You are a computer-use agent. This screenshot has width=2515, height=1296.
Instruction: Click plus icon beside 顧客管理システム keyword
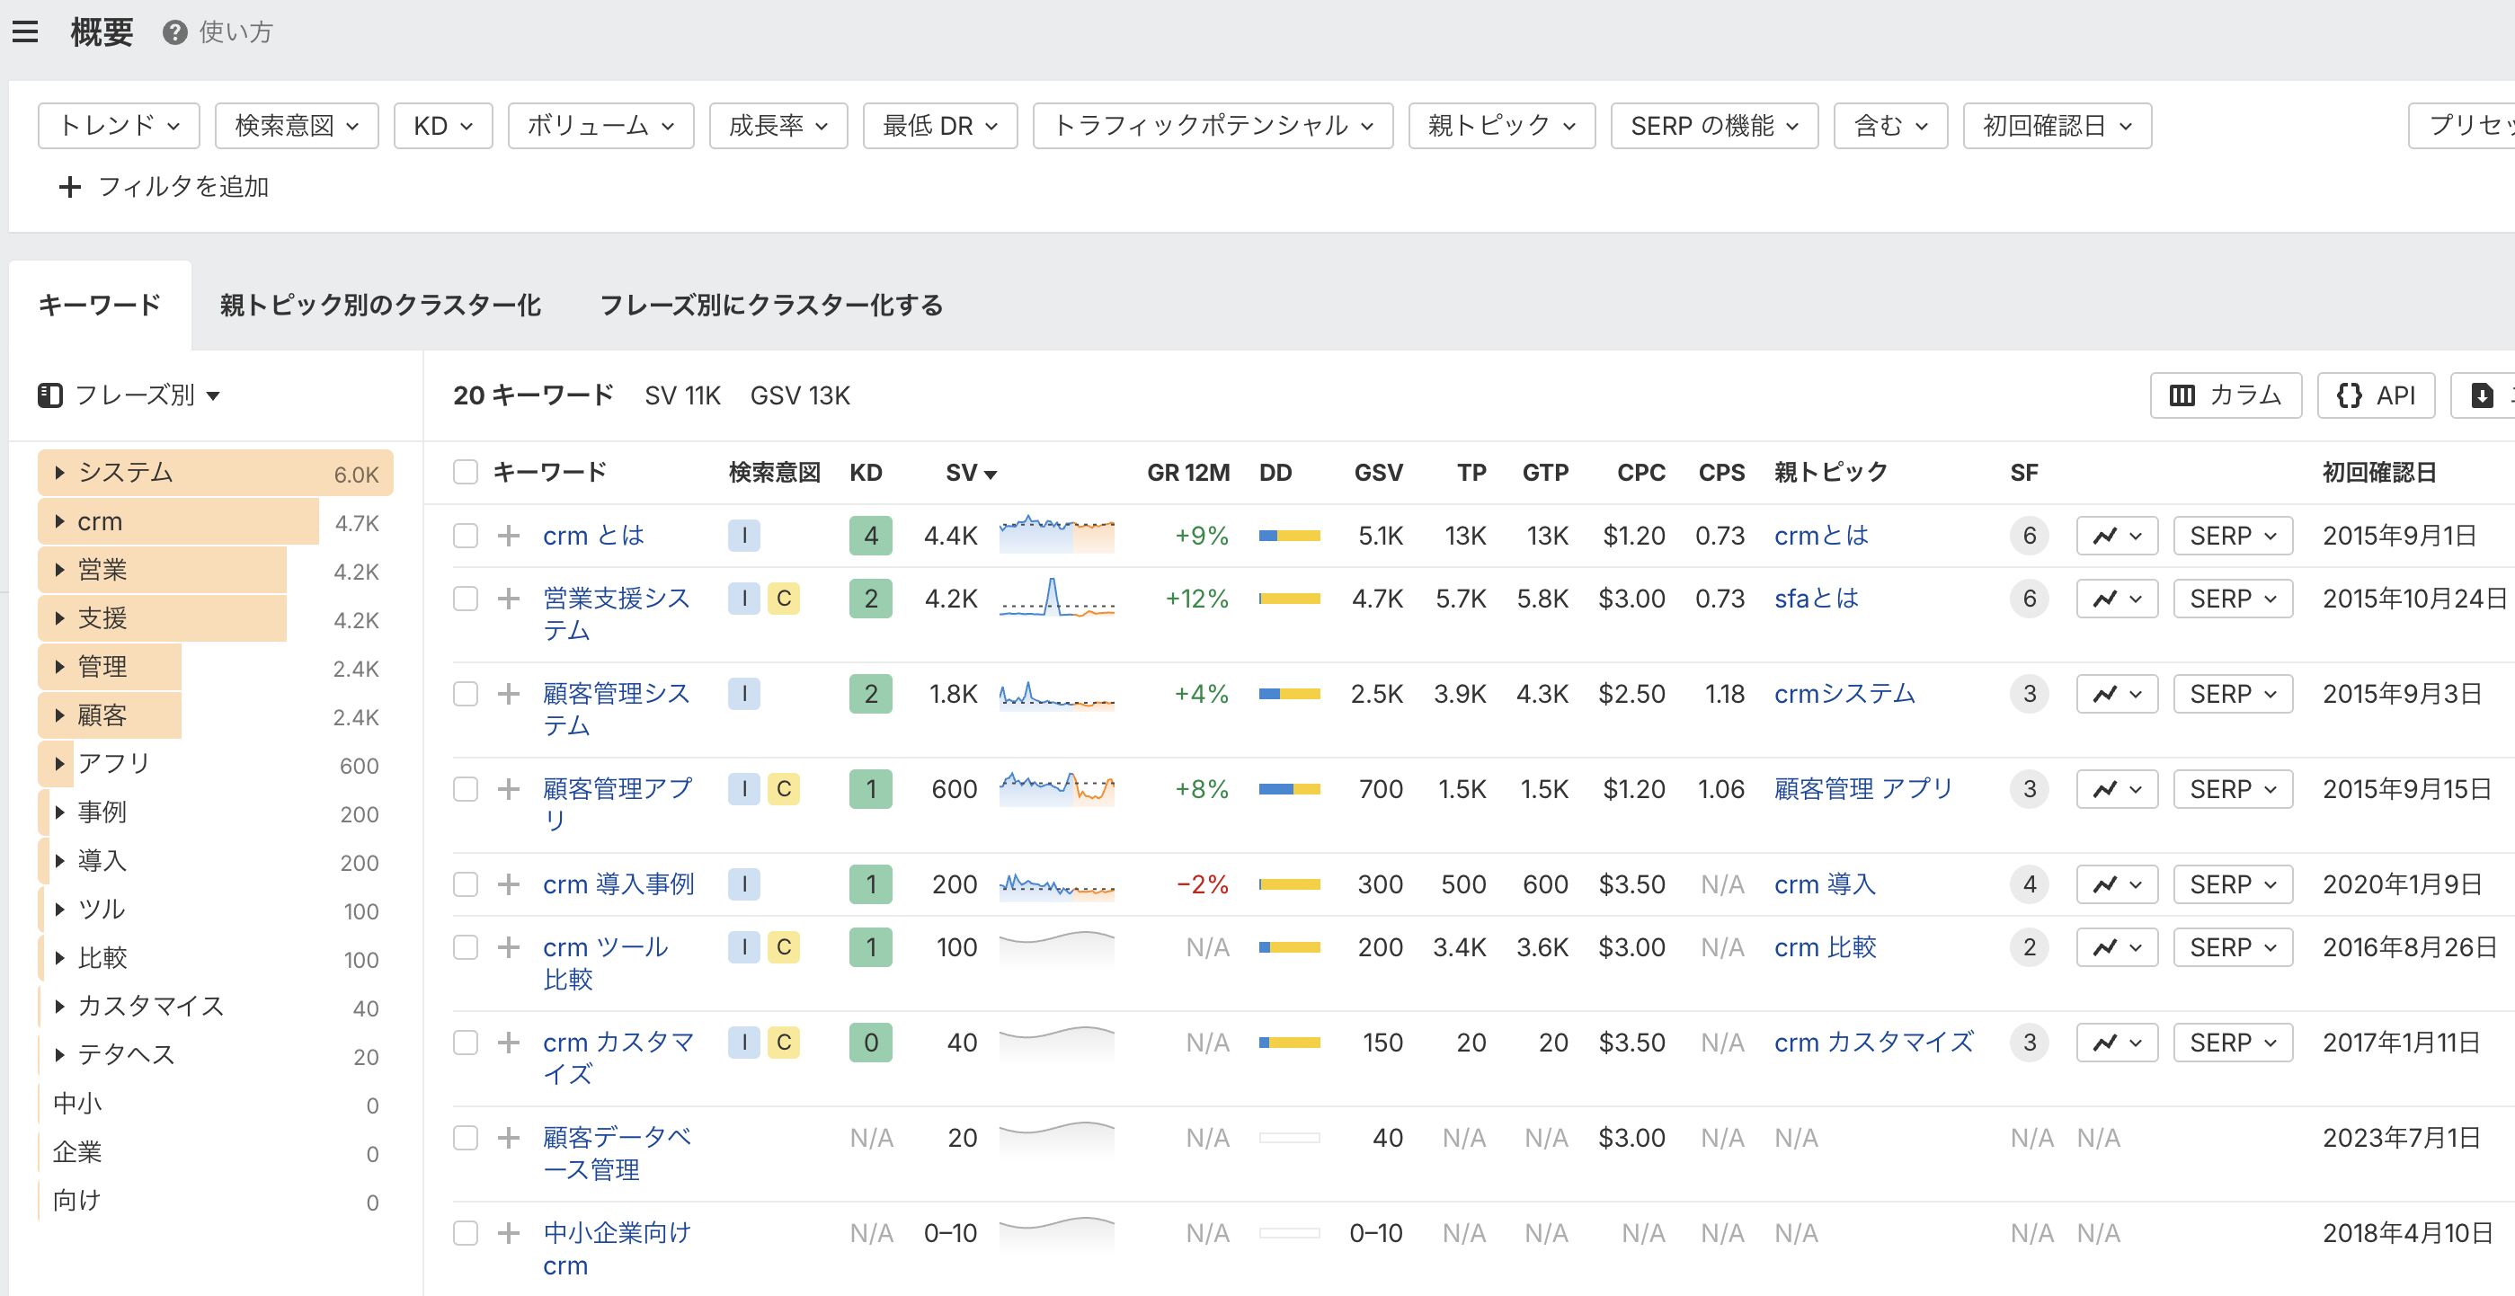pos(508,694)
